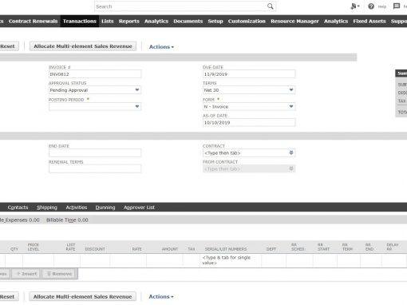Click the Renewal Terms field
Image resolution: width=407 pixels, height=305 pixels.
pyautogui.click(x=95, y=168)
